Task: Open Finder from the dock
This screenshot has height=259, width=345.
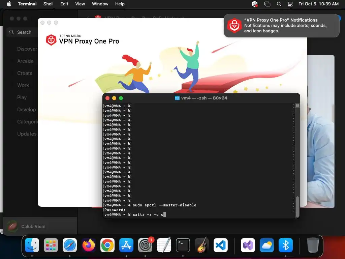Action: click(32, 245)
